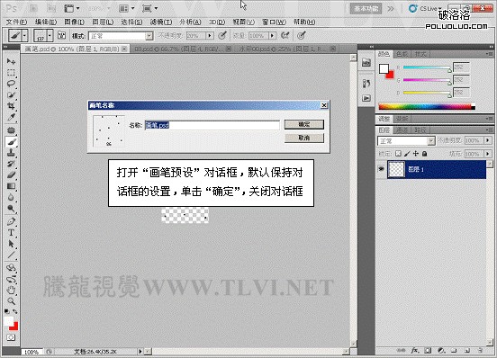Select the Eyedropper tool
Image resolution: width=497 pixels, height=358 pixels.
pos(11,117)
